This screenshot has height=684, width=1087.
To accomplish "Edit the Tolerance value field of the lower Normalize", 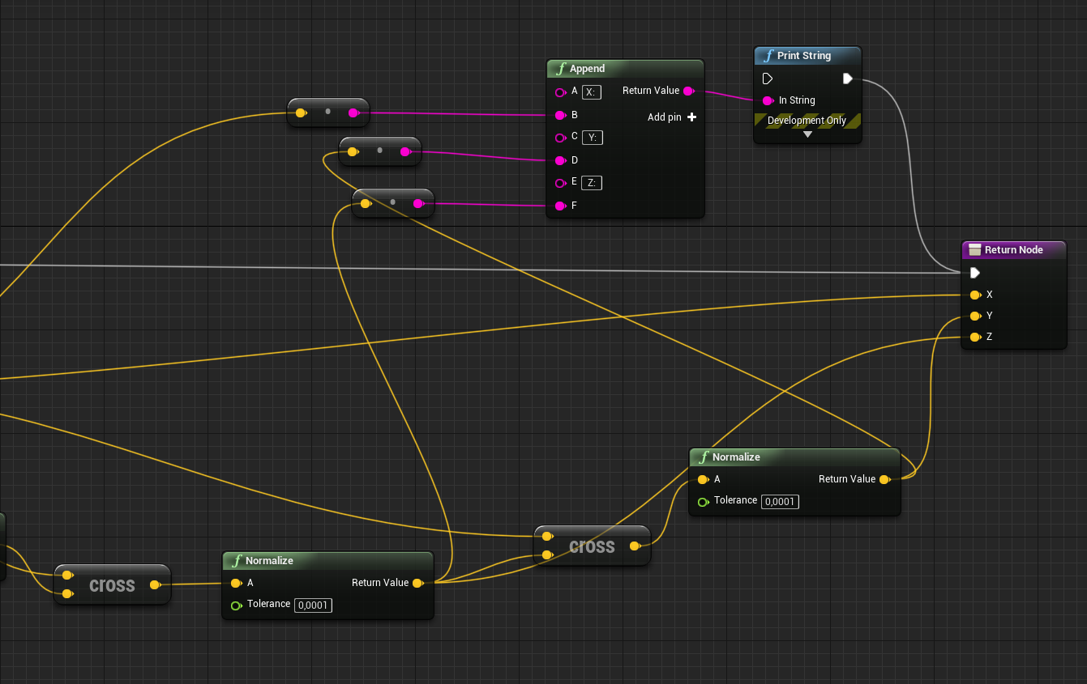I will coord(313,605).
